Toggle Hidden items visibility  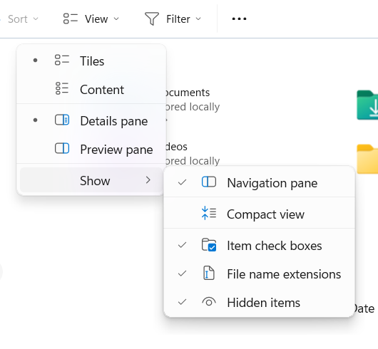(260, 302)
